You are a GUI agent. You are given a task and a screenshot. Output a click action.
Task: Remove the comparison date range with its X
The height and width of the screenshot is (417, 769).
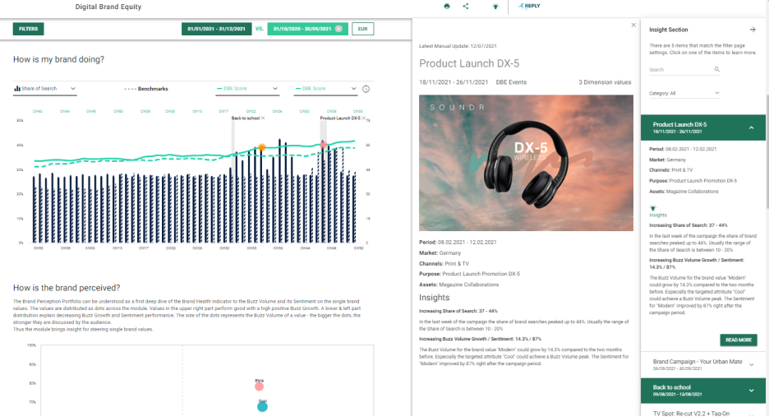[338, 29]
